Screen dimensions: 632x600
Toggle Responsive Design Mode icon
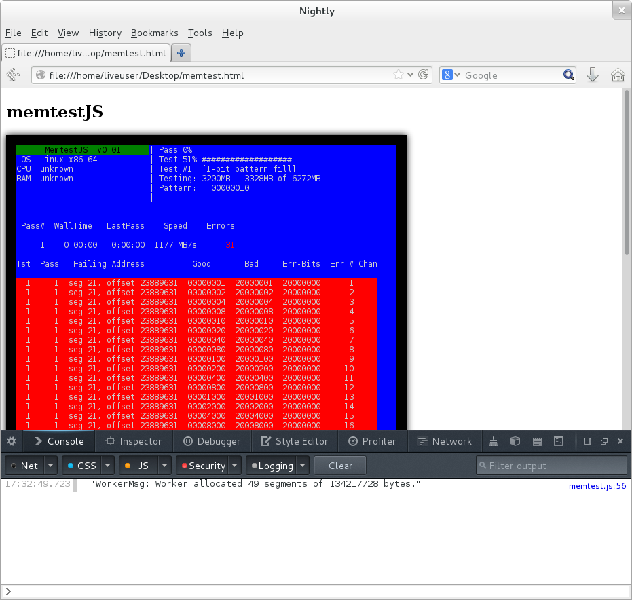coord(559,441)
